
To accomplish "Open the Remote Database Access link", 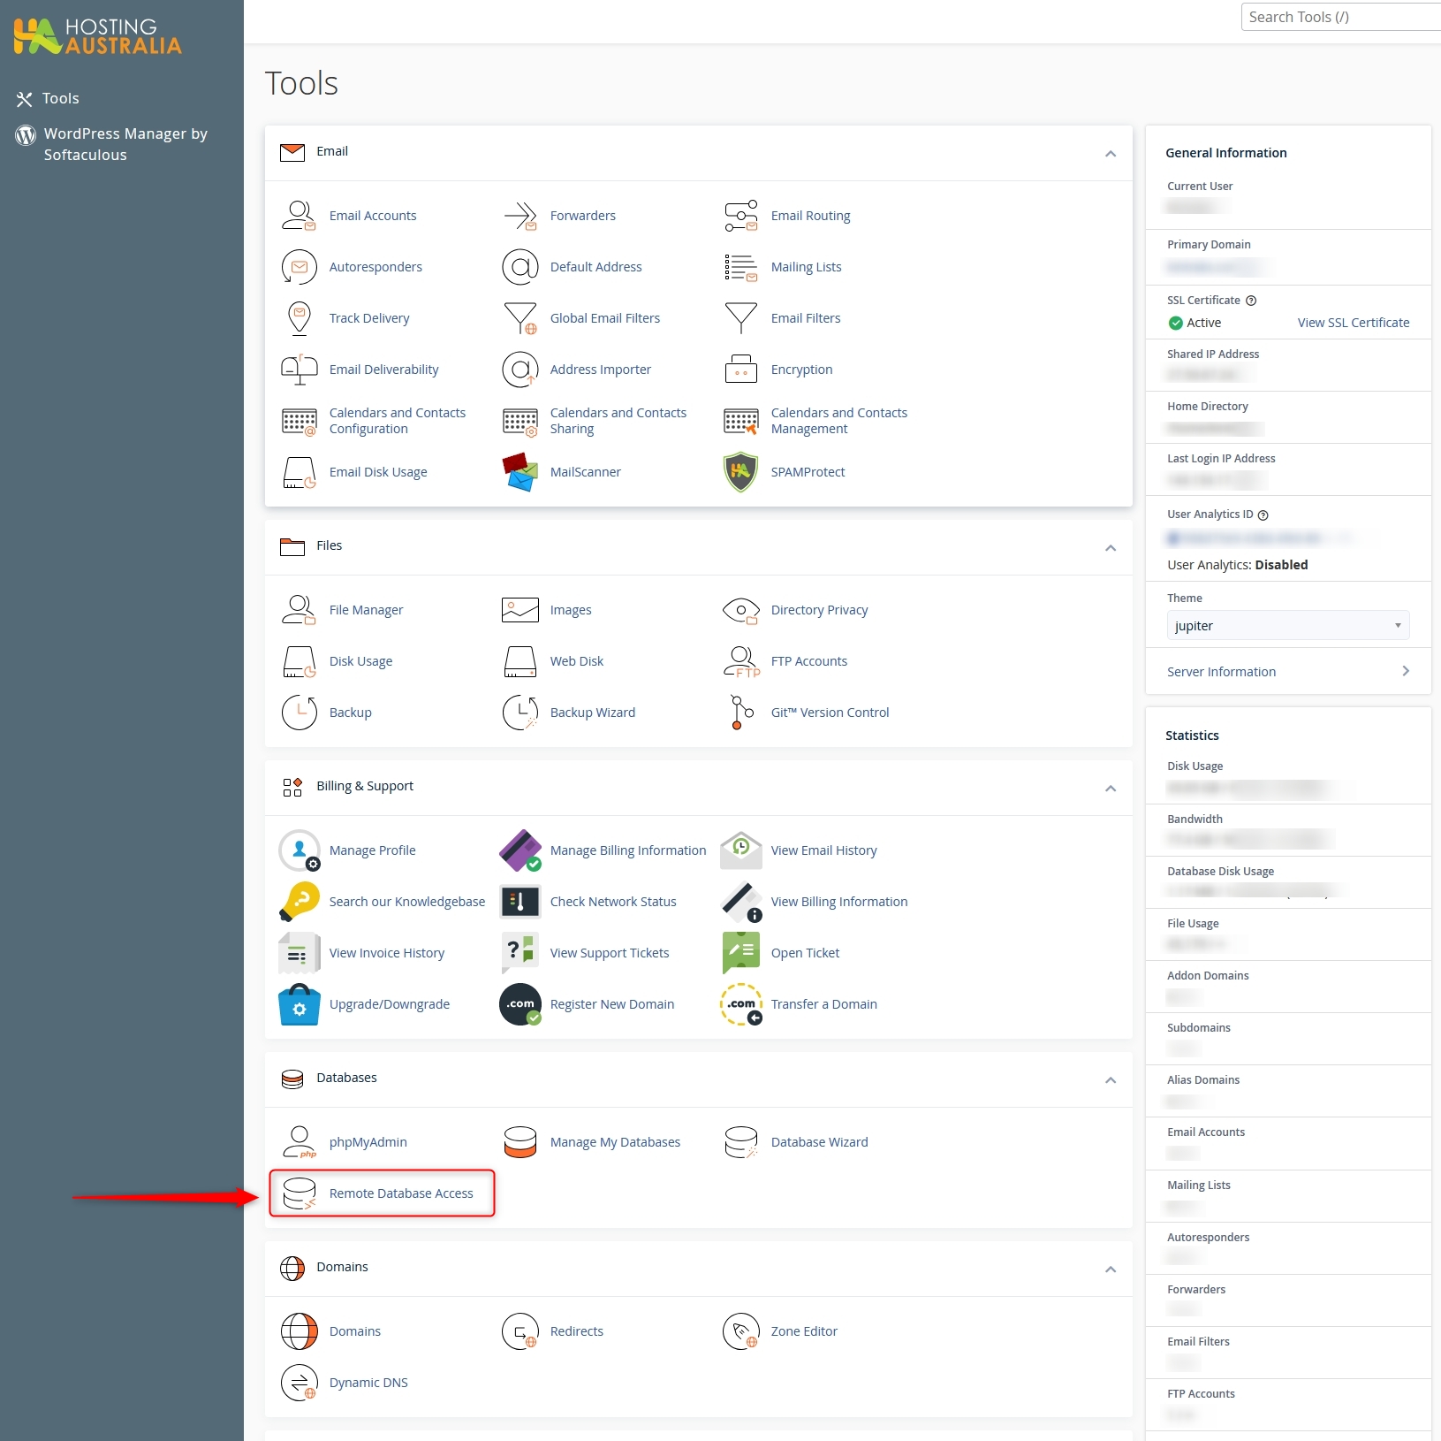I will 400,1193.
